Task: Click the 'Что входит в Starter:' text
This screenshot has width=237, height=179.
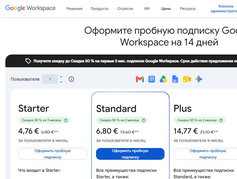Action: coord(39,170)
